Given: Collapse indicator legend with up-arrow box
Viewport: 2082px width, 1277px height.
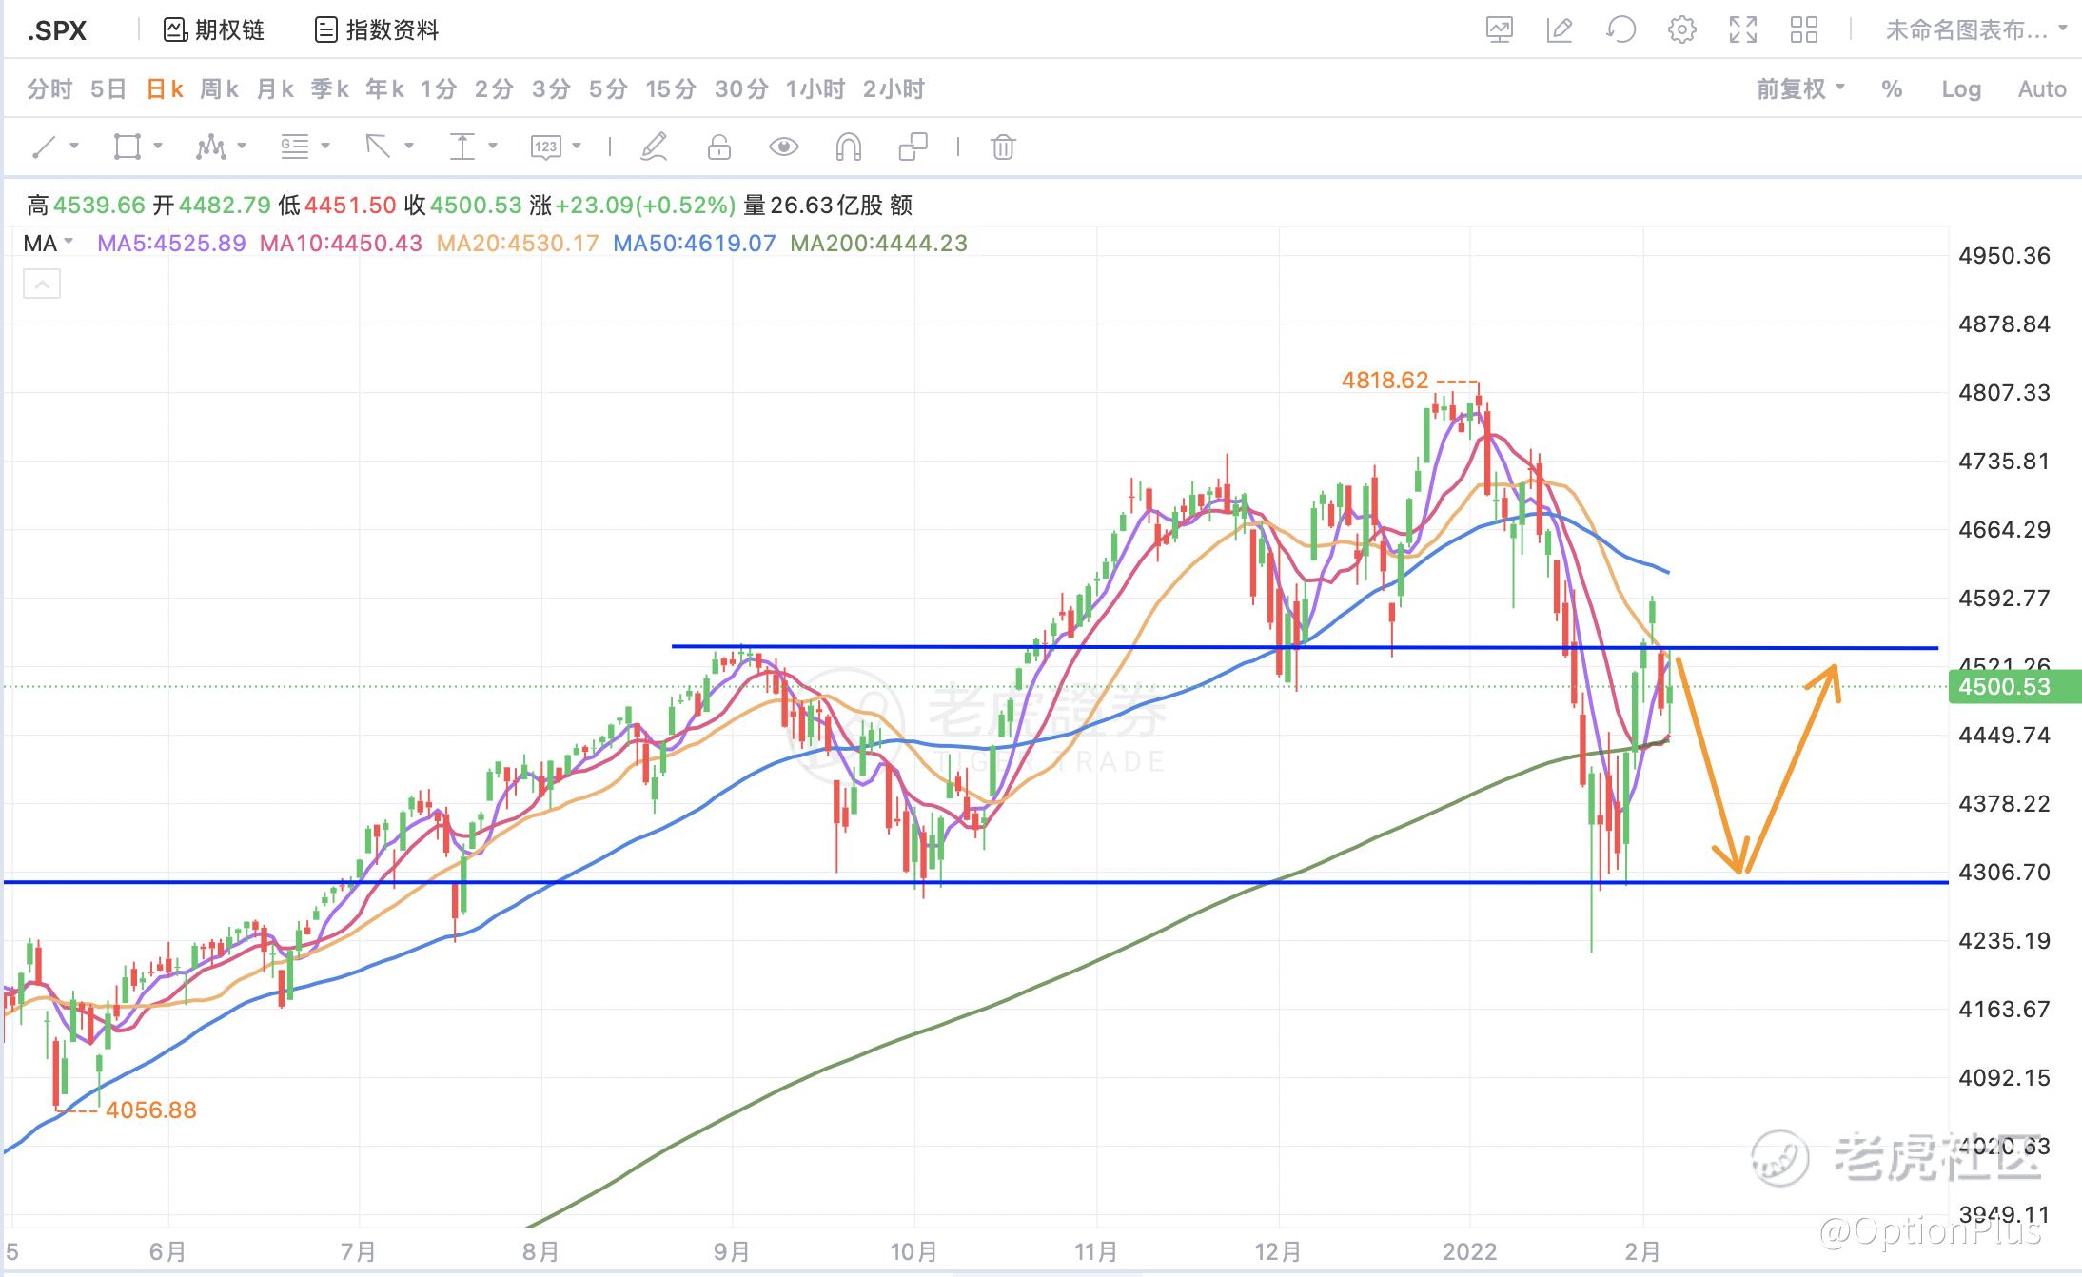Looking at the screenshot, I should pos(42,284).
